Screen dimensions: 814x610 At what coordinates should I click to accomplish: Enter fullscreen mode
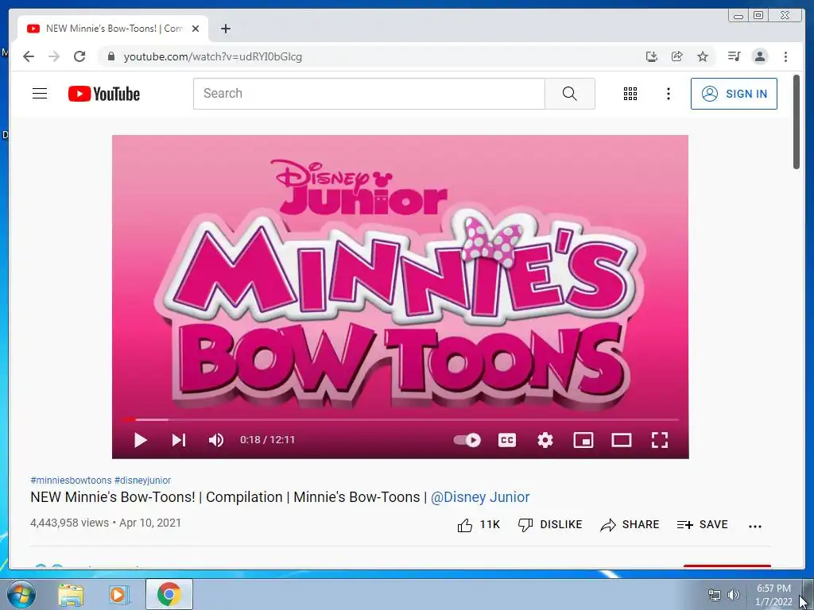[660, 440]
